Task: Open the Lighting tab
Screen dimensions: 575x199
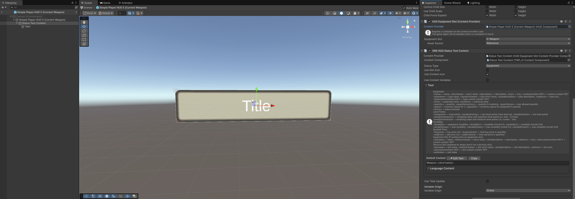Action: [x=473, y=3]
